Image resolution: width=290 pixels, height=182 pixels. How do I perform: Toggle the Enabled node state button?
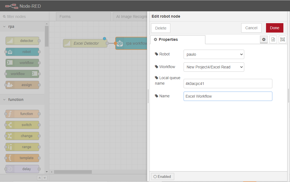pyautogui.click(x=162, y=177)
